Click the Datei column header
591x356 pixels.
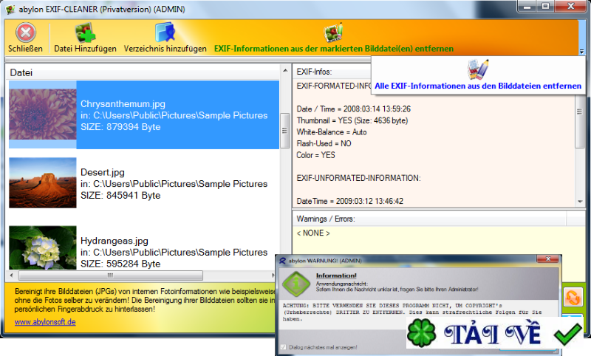pos(143,72)
